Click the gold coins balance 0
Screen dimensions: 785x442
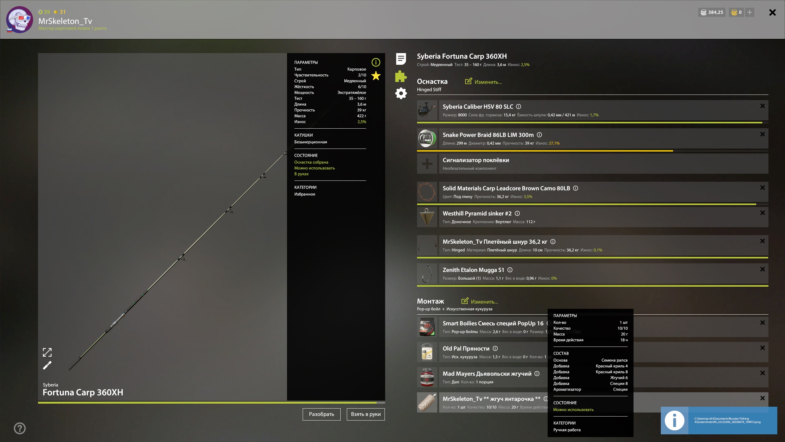736,12
